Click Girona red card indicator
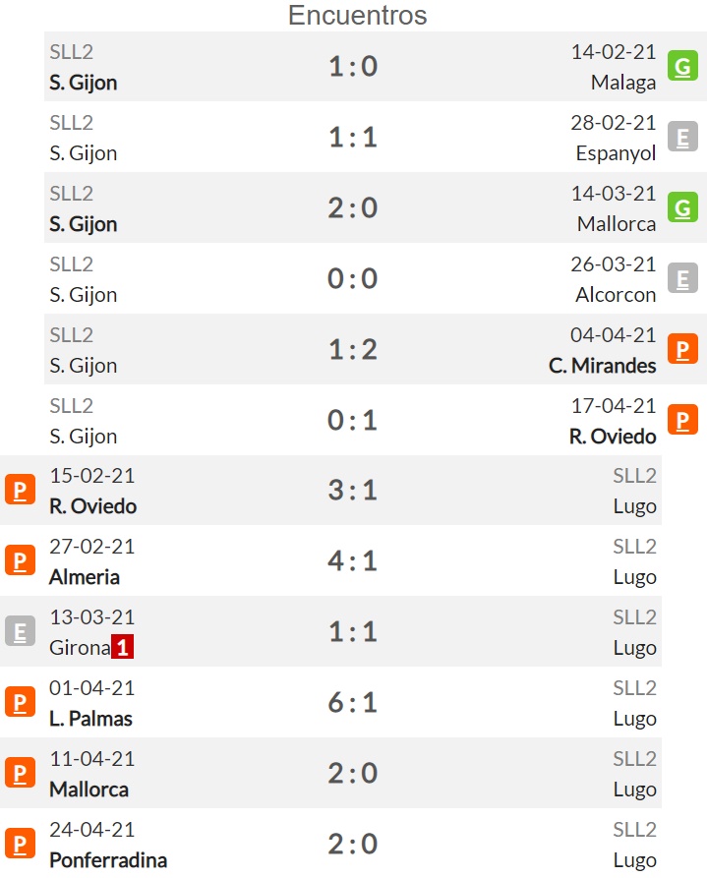Viewport: 707px width, 878px height. click(122, 647)
